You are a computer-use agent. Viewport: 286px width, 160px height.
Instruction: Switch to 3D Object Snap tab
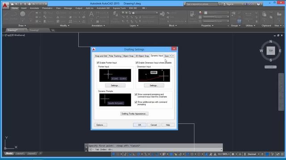click(x=142, y=56)
